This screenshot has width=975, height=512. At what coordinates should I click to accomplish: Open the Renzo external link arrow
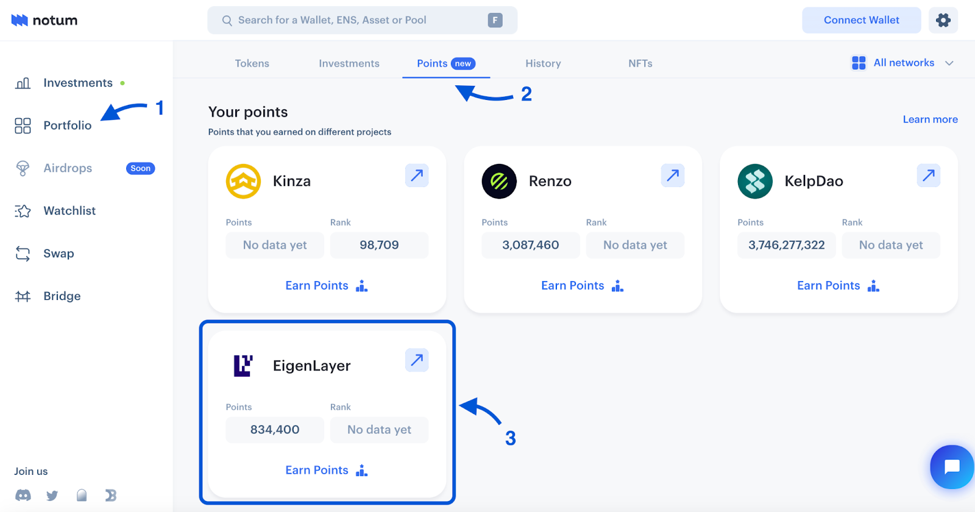(673, 176)
